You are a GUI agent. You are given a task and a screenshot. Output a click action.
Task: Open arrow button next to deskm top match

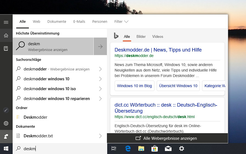pos(100,46)
